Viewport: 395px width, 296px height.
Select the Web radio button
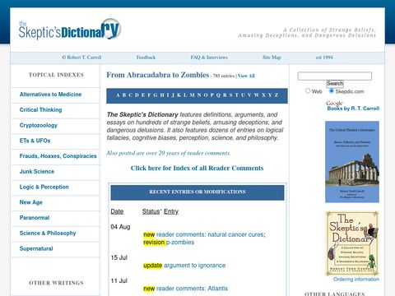[308, 90]
